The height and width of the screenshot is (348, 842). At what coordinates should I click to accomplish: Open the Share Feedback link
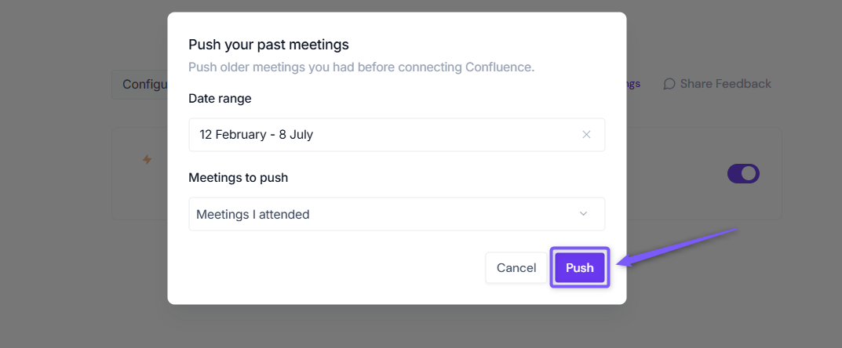[717, 84]
